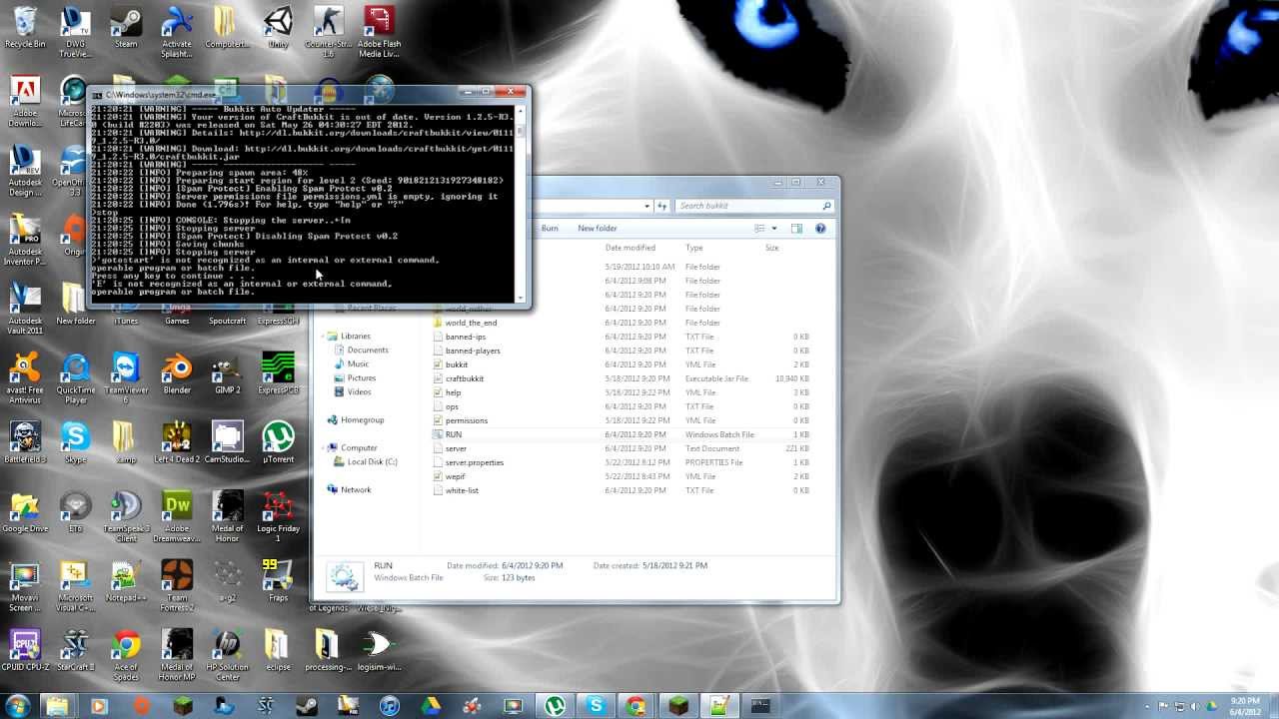This screenshot has width=1279, height=719.
Task: Select Logic Friday 1 desktop icon
Action: [x=278, y=515]
